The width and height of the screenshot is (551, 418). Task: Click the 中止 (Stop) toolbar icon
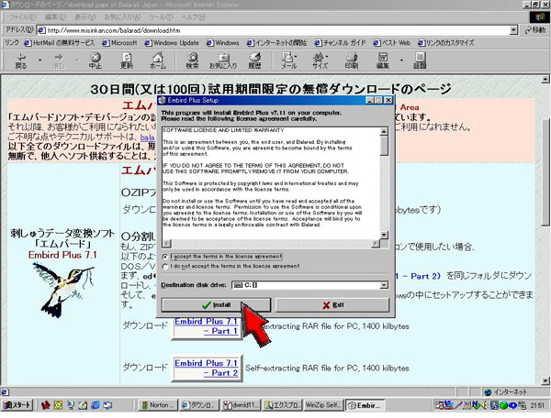pos(96,60)
